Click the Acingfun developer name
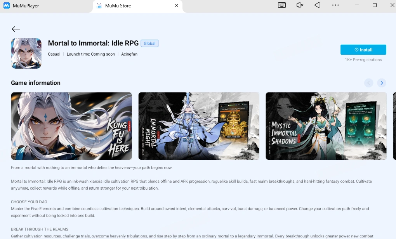396x239 pixels. (x=129, y=54)
